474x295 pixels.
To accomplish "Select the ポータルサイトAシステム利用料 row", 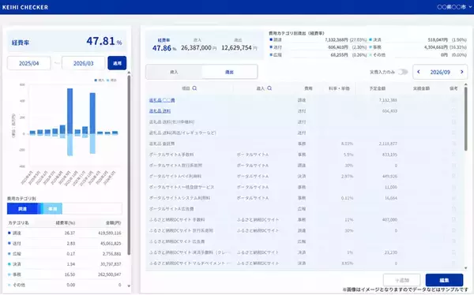I will tap(305, 198).
